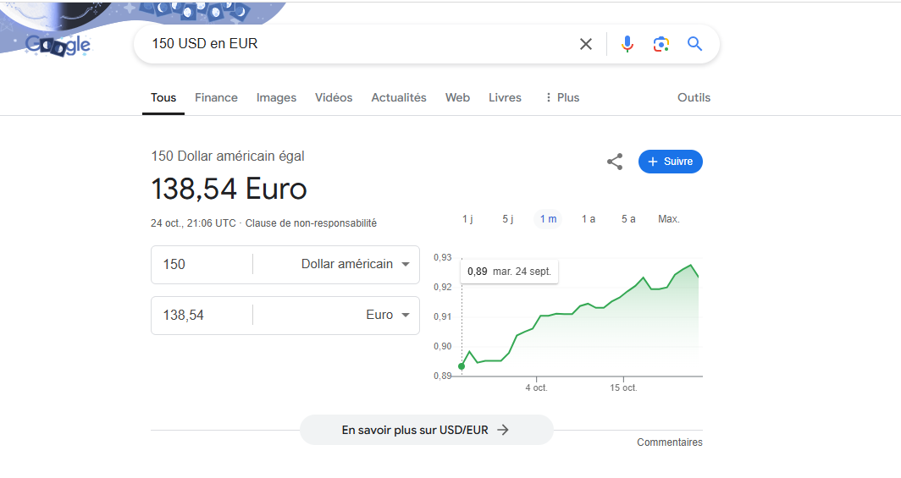Select the Max. chart range
This screenshot has height=478, width=901.
pyautogui.click(x=669, y=218)
